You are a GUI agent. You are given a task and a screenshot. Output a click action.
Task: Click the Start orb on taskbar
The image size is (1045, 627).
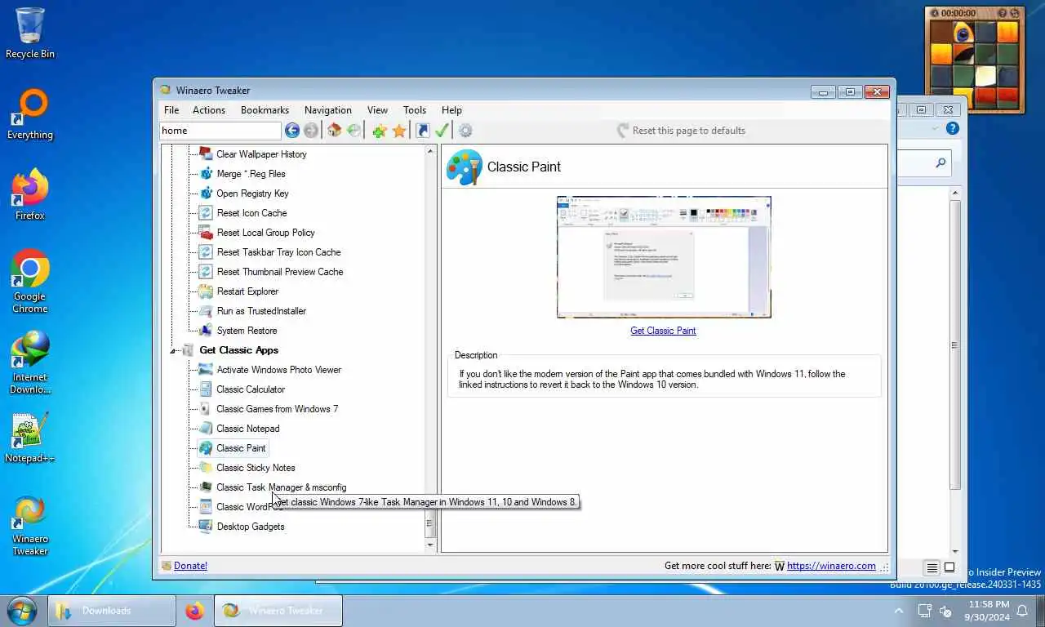[x=21, y=610]
